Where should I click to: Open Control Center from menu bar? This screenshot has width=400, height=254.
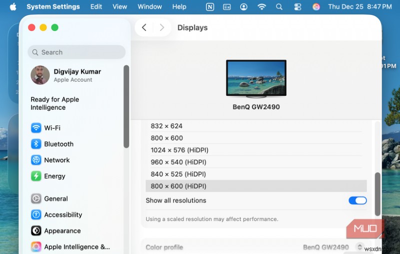tap(297, 7)
